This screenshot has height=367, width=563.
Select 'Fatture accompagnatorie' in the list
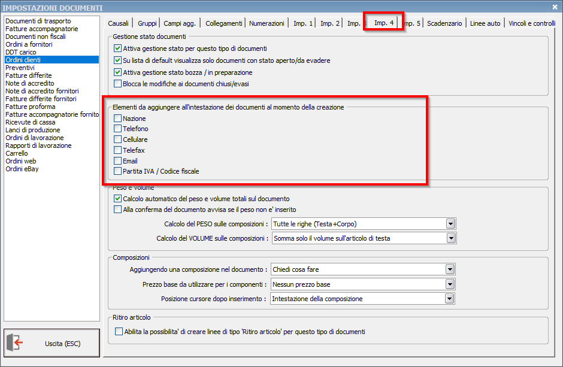pyautogui.click(x=52, y=29)
